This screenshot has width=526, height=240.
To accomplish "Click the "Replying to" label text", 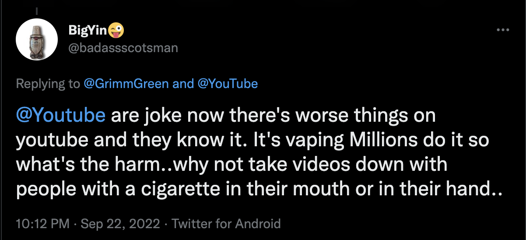I will tap(48, 84).
